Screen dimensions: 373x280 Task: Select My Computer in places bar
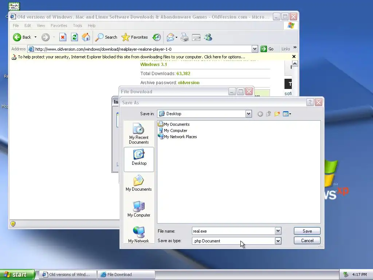139,209
